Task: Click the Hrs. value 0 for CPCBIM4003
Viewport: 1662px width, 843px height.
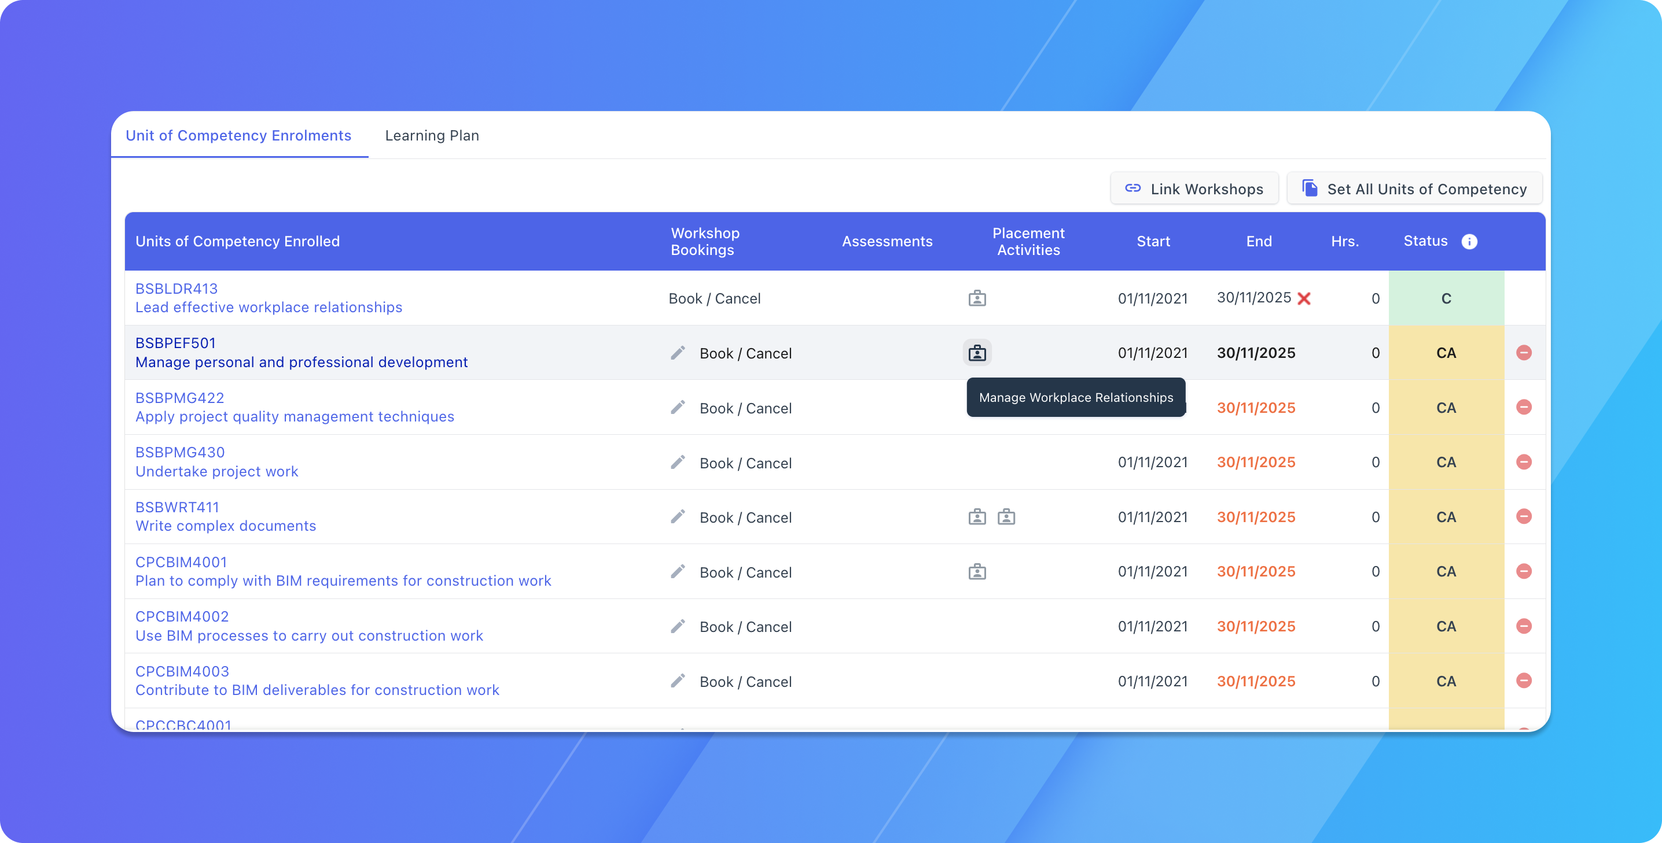Action: tap(1376, 681)
